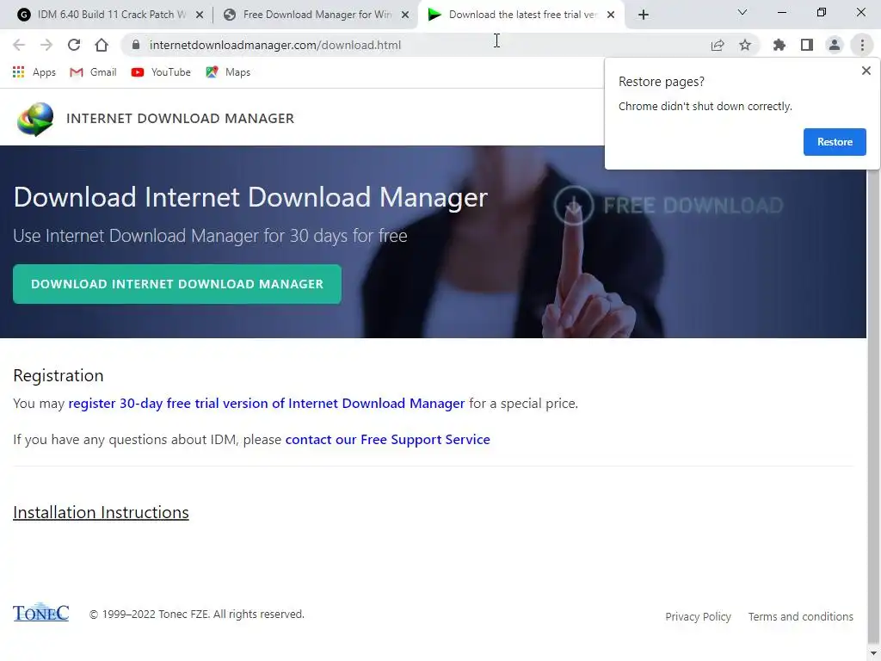
Task: Open the Terms and conditions link
Action: 800,616
